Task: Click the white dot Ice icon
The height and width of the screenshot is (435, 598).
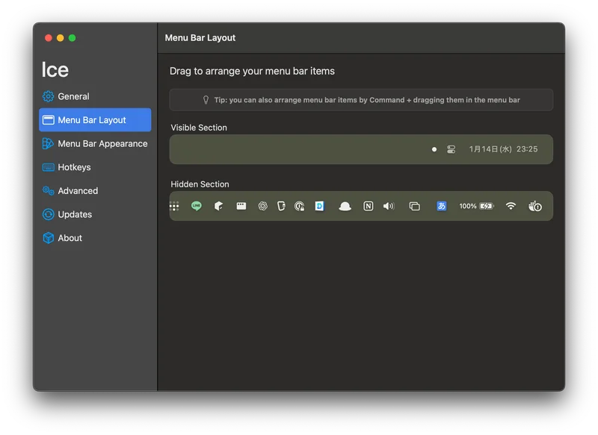Action: click(x=434, y=149)
